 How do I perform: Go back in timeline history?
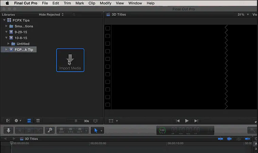point(5,139)
